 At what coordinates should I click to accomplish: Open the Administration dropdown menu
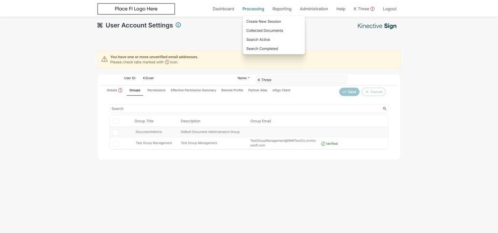pyautogui.click(x=314, y=9)
